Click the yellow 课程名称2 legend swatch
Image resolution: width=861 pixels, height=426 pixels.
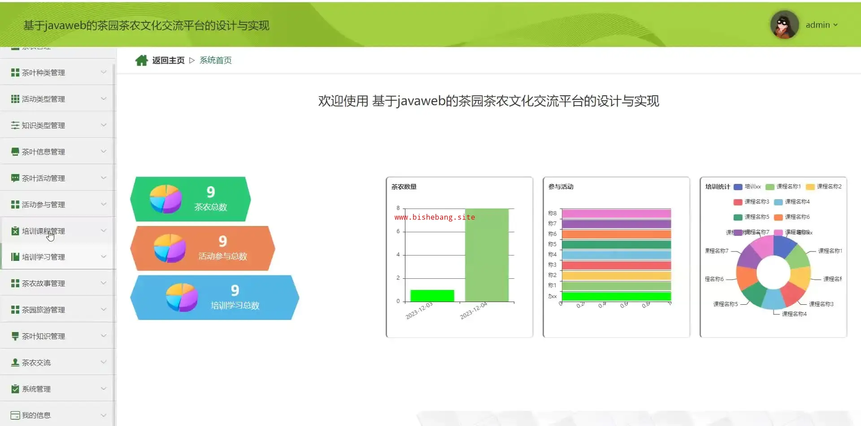pos(810,187)
